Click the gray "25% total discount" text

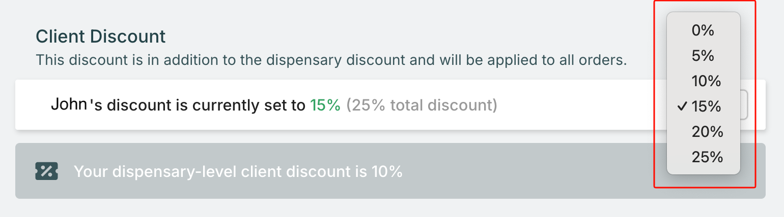(422, 105)
